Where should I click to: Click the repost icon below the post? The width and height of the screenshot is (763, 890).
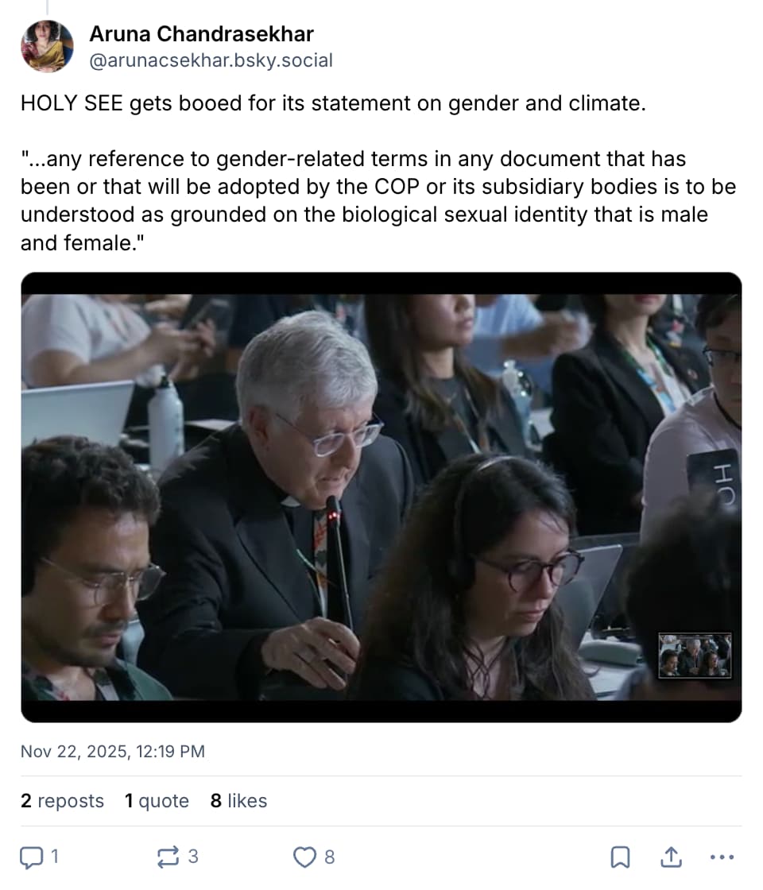click(167, 857)
